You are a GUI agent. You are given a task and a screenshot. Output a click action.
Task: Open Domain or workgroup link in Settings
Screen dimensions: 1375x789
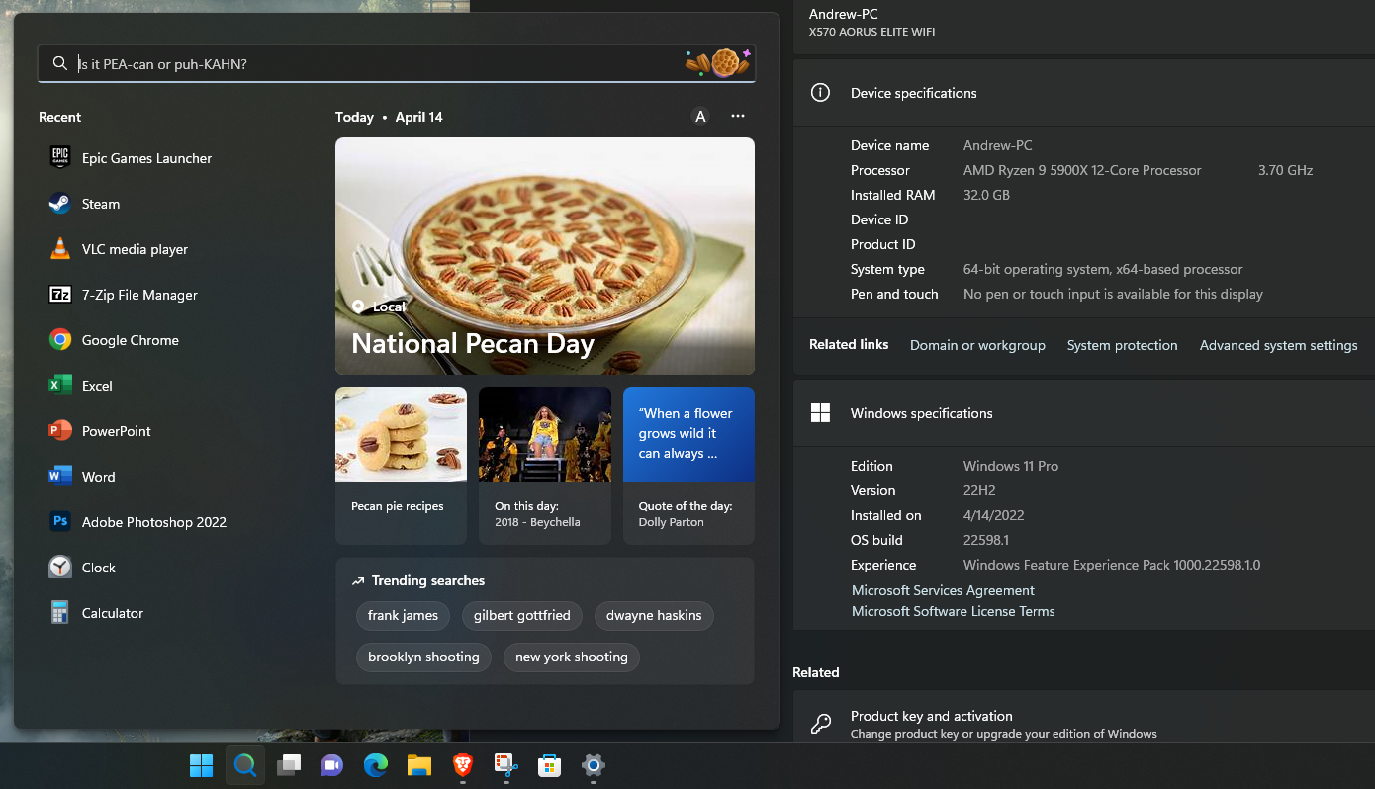click(x=977, y=345)
